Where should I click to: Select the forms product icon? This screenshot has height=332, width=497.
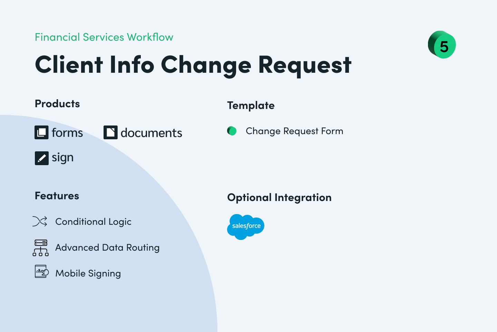tap(41, 132)
